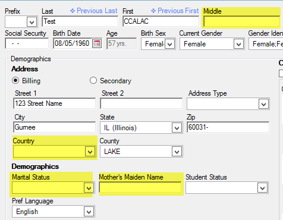Click the Age field showing 57 yrs.
Screen dimensions: 283x220
(x=121, y=43)
